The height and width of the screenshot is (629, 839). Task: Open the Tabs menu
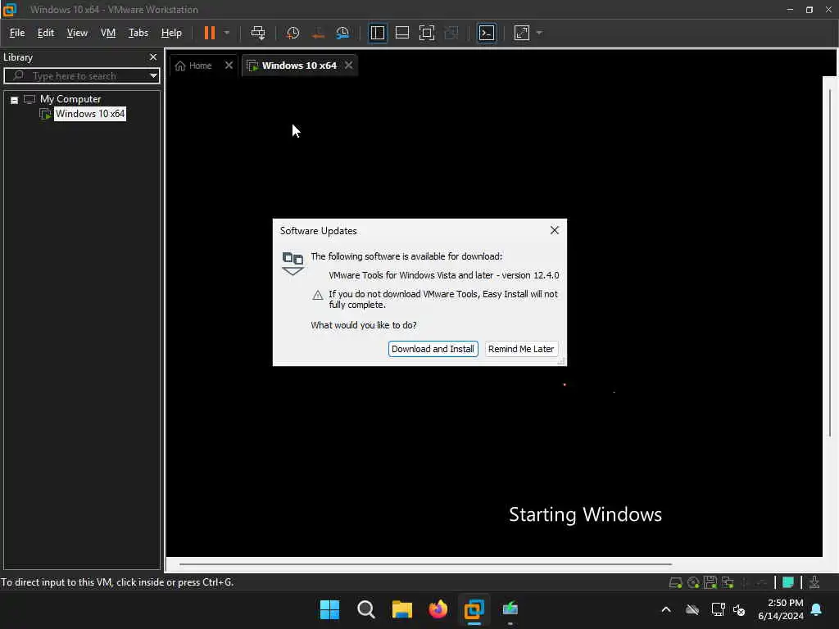pyautogui.click(x=138, y=33)
